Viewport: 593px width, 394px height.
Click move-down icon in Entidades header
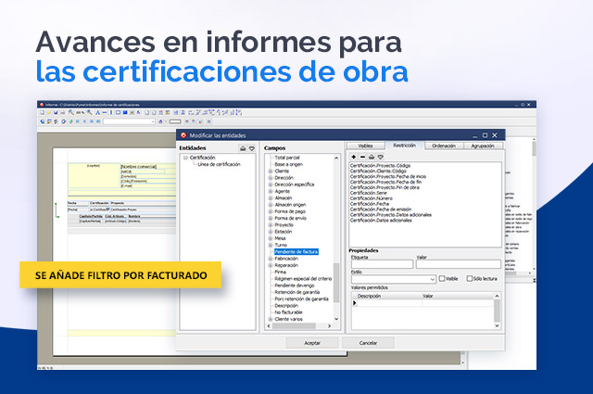coord(250,148)
